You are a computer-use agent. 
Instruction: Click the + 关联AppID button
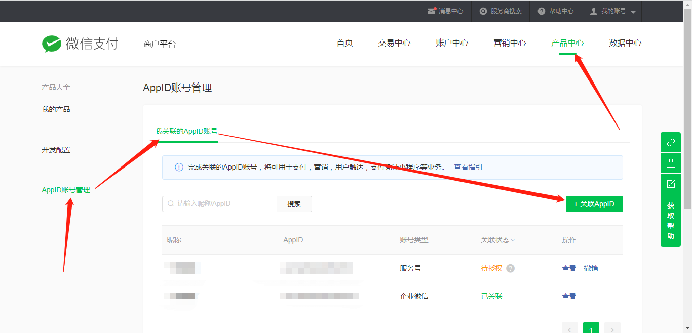(594, 204)
